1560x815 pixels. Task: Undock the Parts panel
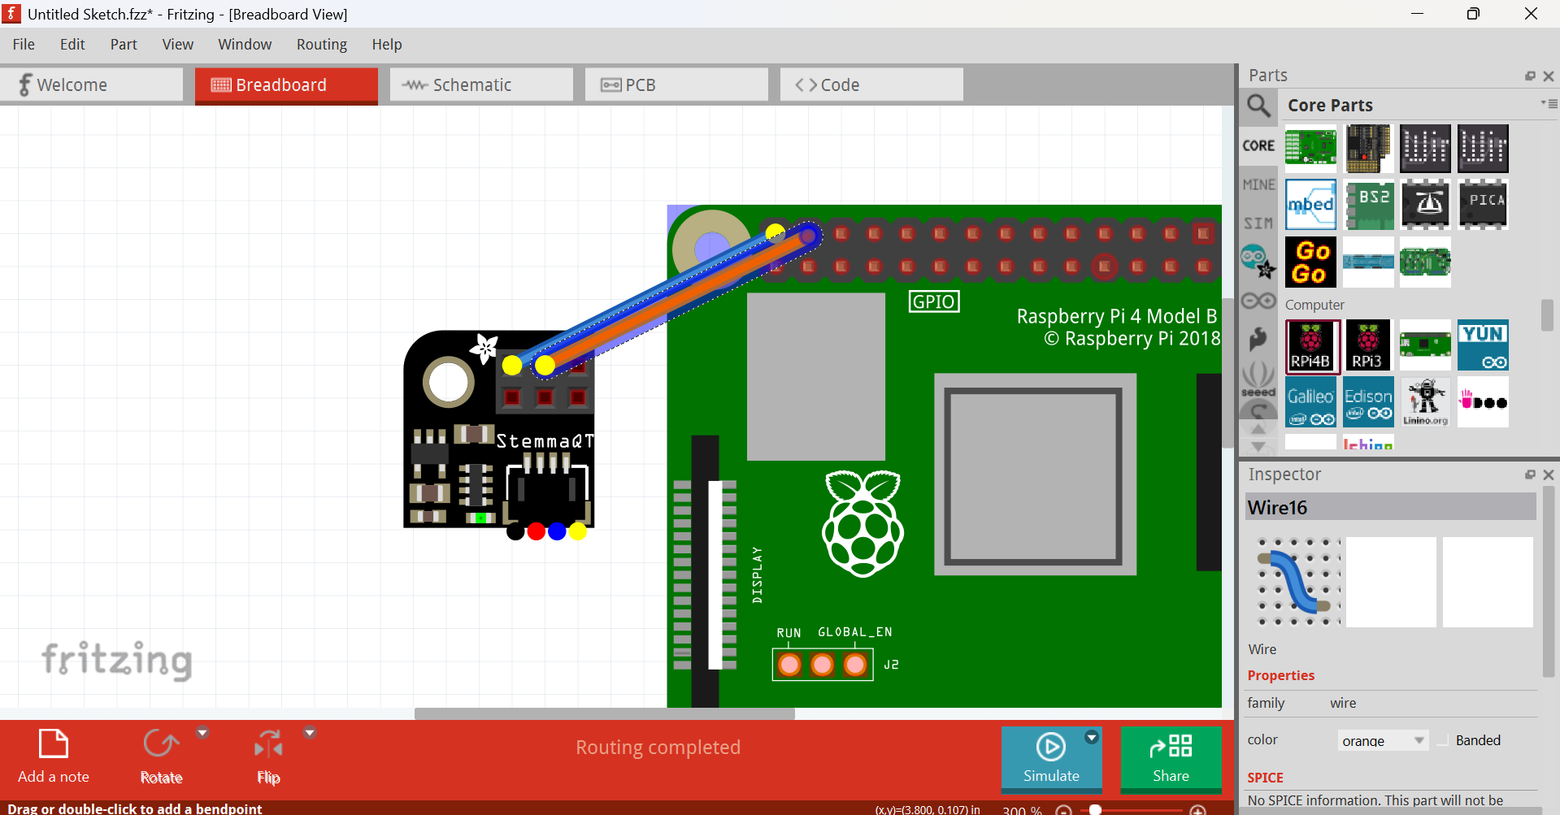(1531, 76)
